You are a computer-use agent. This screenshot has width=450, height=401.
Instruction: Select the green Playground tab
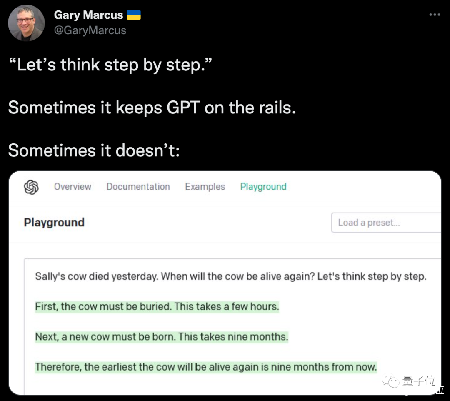click(x=263, y=187)
